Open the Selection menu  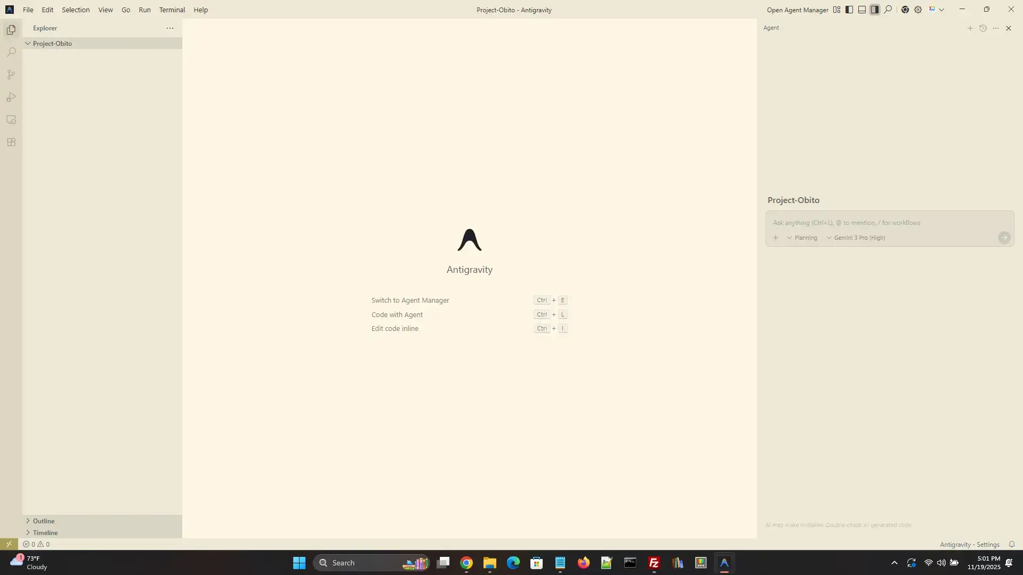[x=76, y=10]
